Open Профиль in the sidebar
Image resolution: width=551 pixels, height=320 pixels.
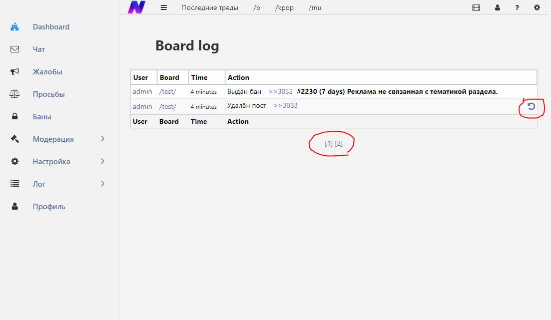tap(49, 207)
